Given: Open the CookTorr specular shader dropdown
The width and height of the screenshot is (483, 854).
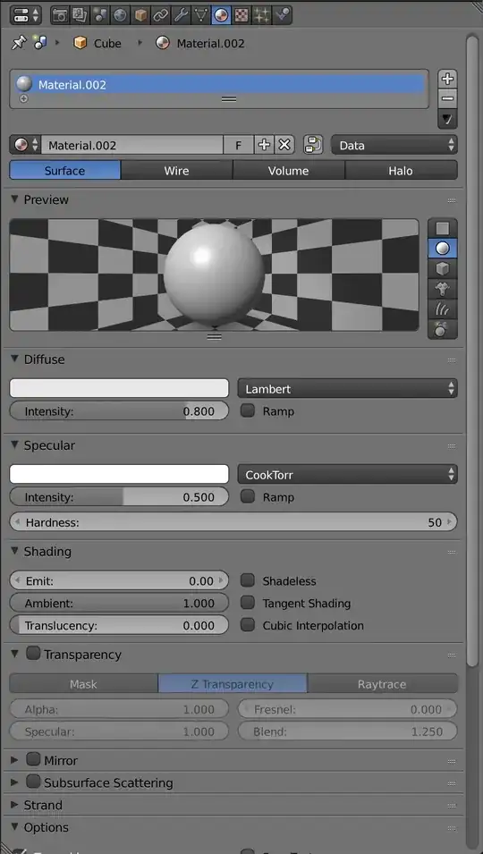Looking at the screenshot, I should click(x=347, y=474).
